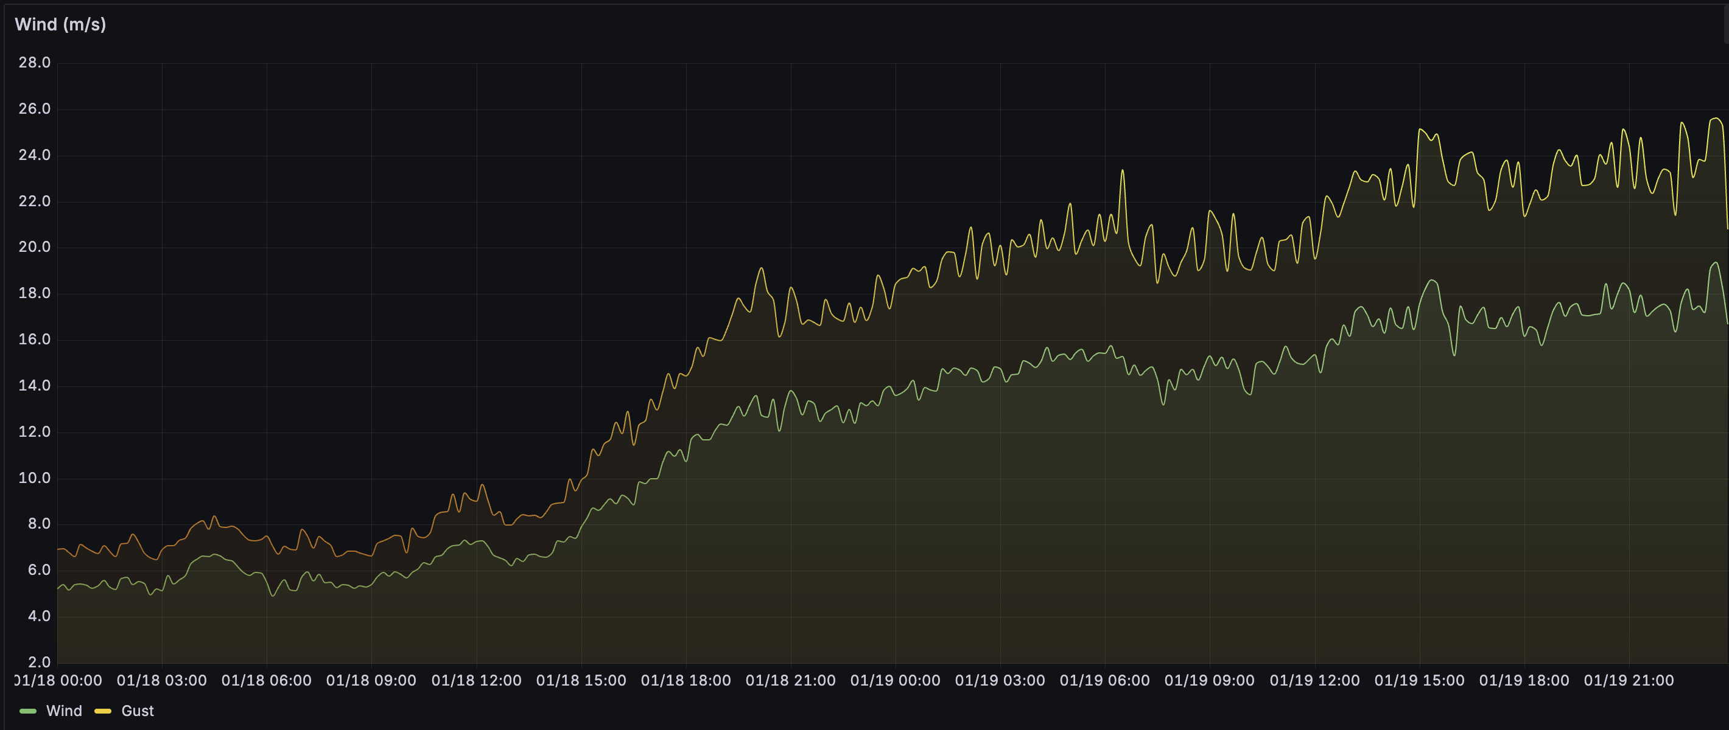The image size is (1729, 730).
Task: Toggle the Gust series legend label
Action: pos(137,711)
